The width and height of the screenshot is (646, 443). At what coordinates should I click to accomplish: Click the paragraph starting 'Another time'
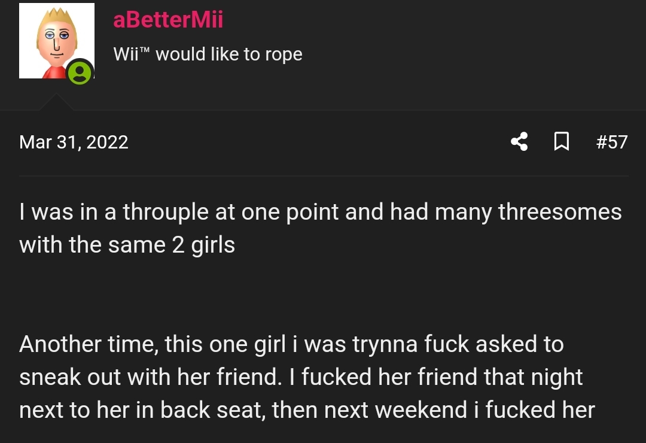pyautogui.click(x=307, y=377)
